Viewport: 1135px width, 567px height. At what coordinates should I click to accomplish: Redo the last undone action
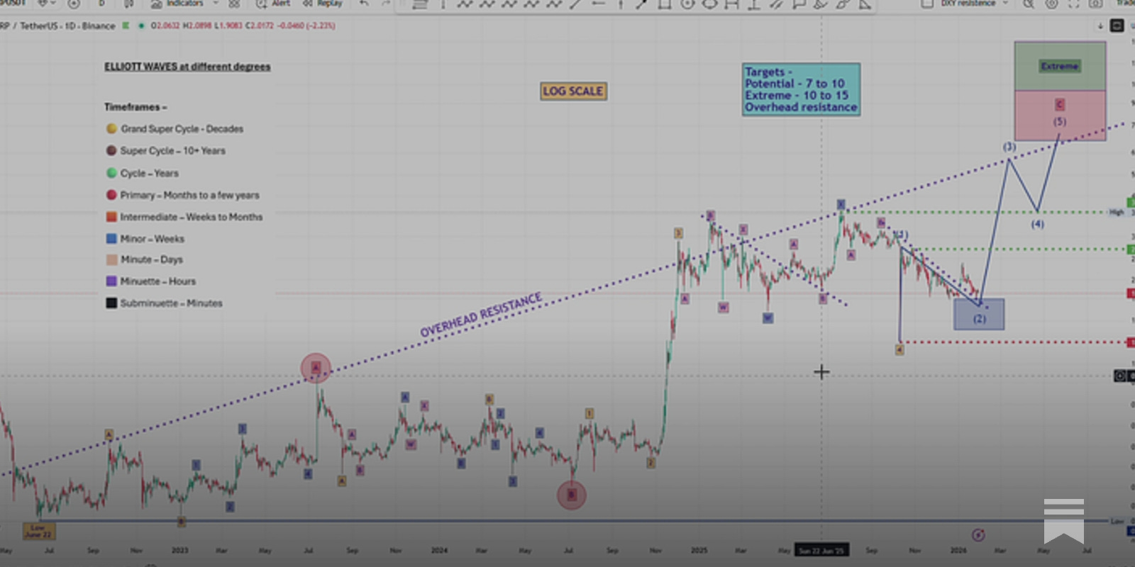click(x=385, y=4)
